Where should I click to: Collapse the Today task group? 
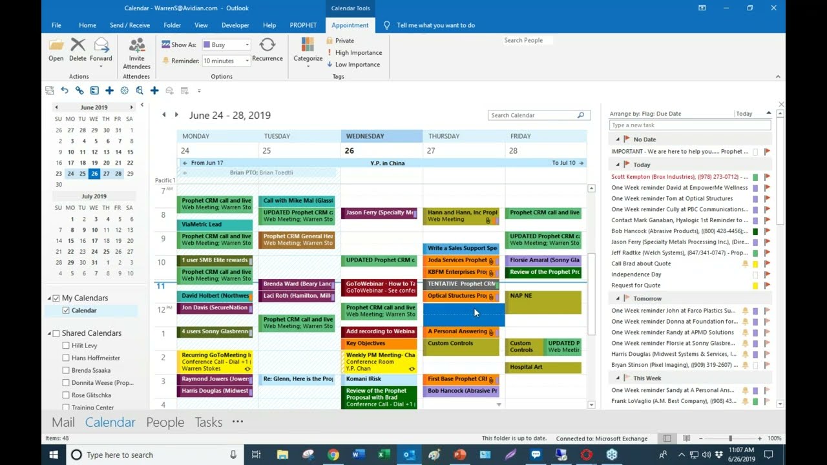coord(618,165)
